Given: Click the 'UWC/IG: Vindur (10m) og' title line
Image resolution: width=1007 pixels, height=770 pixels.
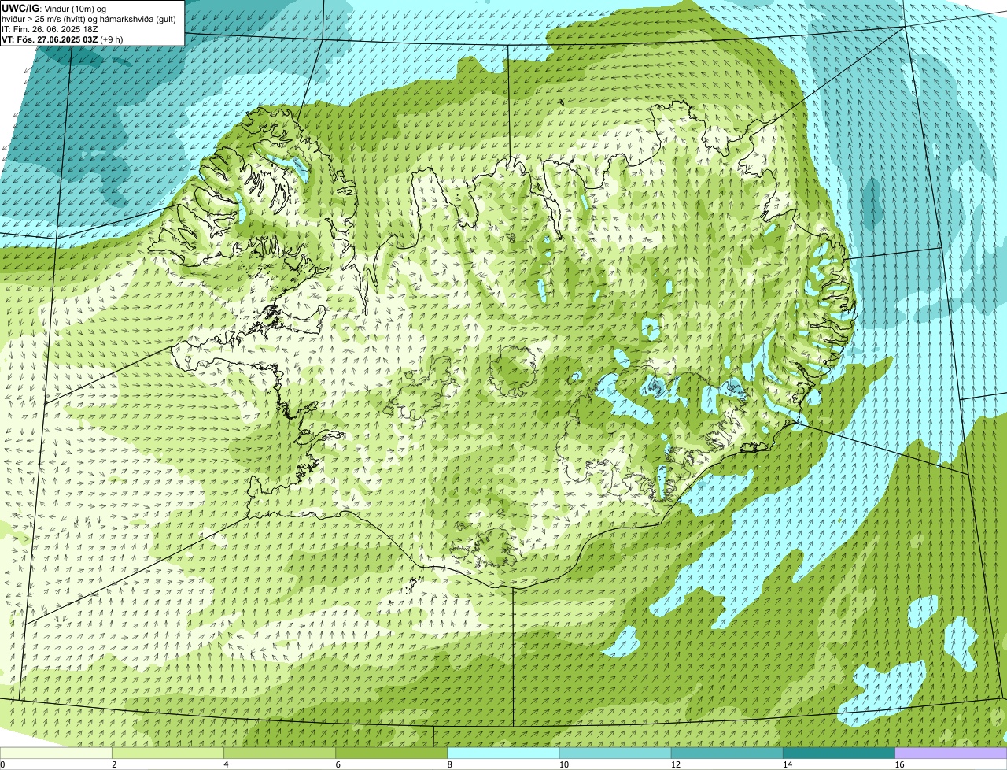Looking at the screenshot, I should [x=54, y=9].
